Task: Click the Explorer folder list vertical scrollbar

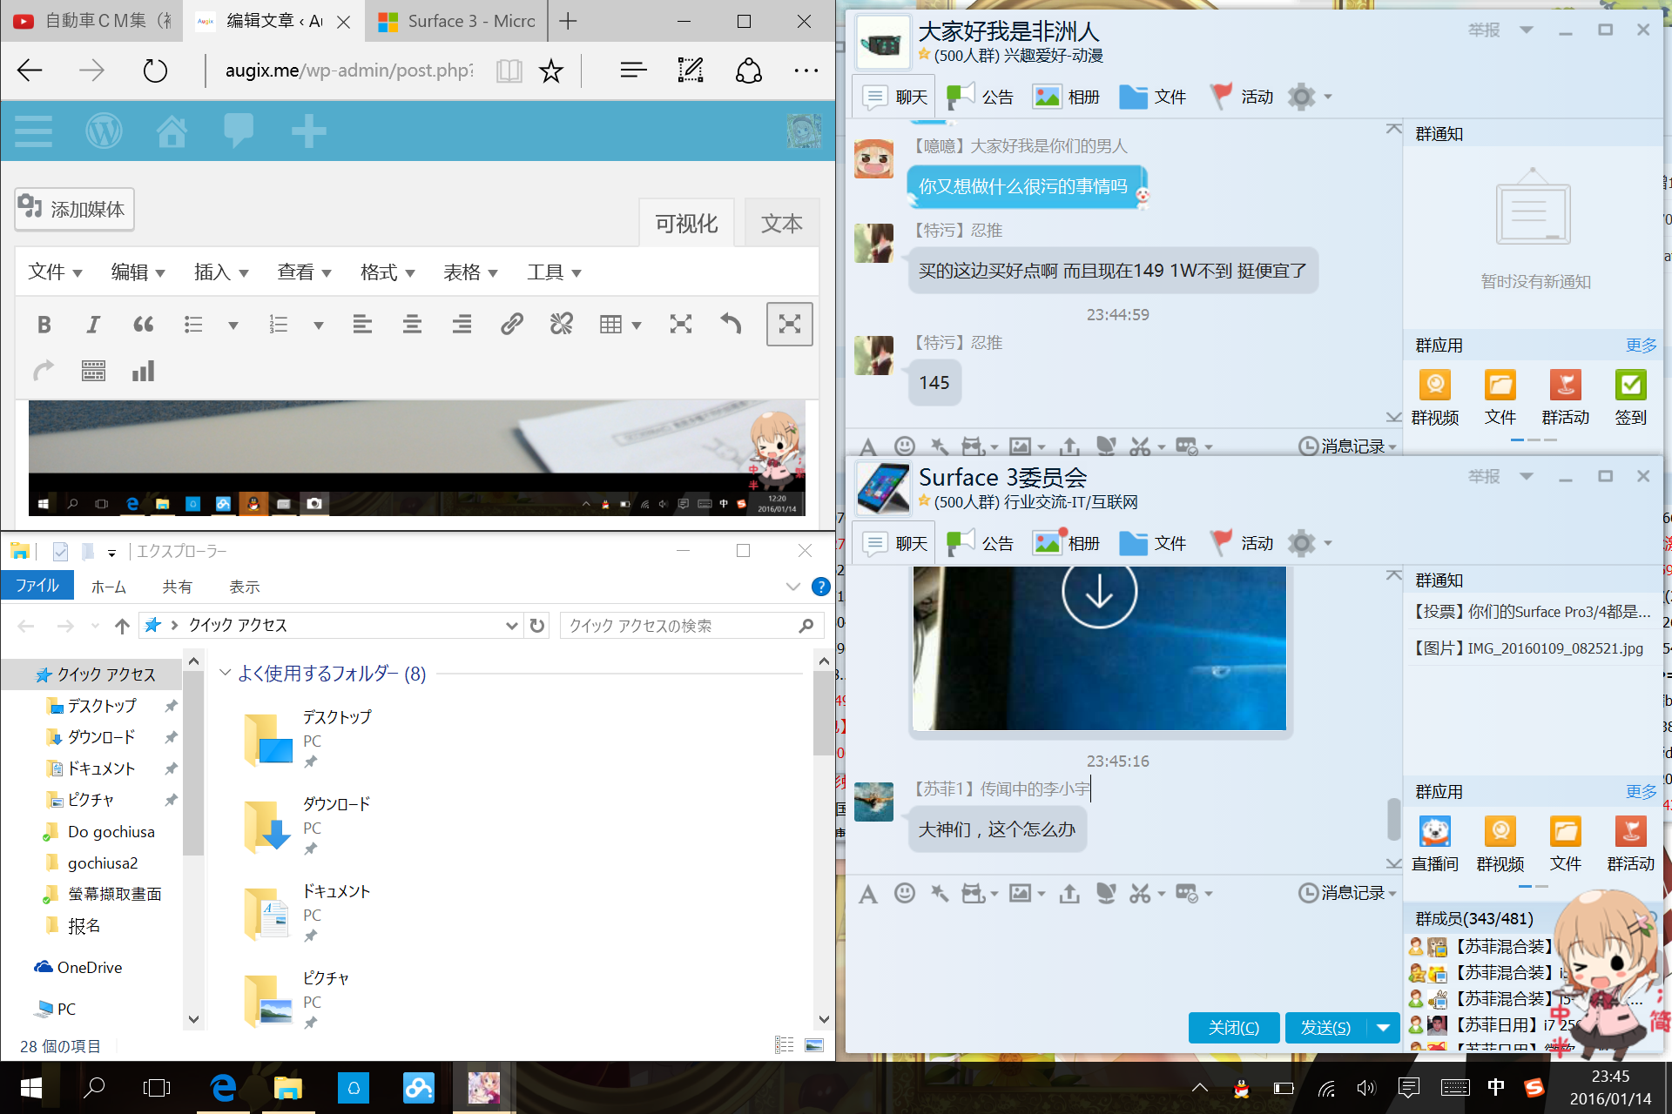Action: tap(823, 714)
